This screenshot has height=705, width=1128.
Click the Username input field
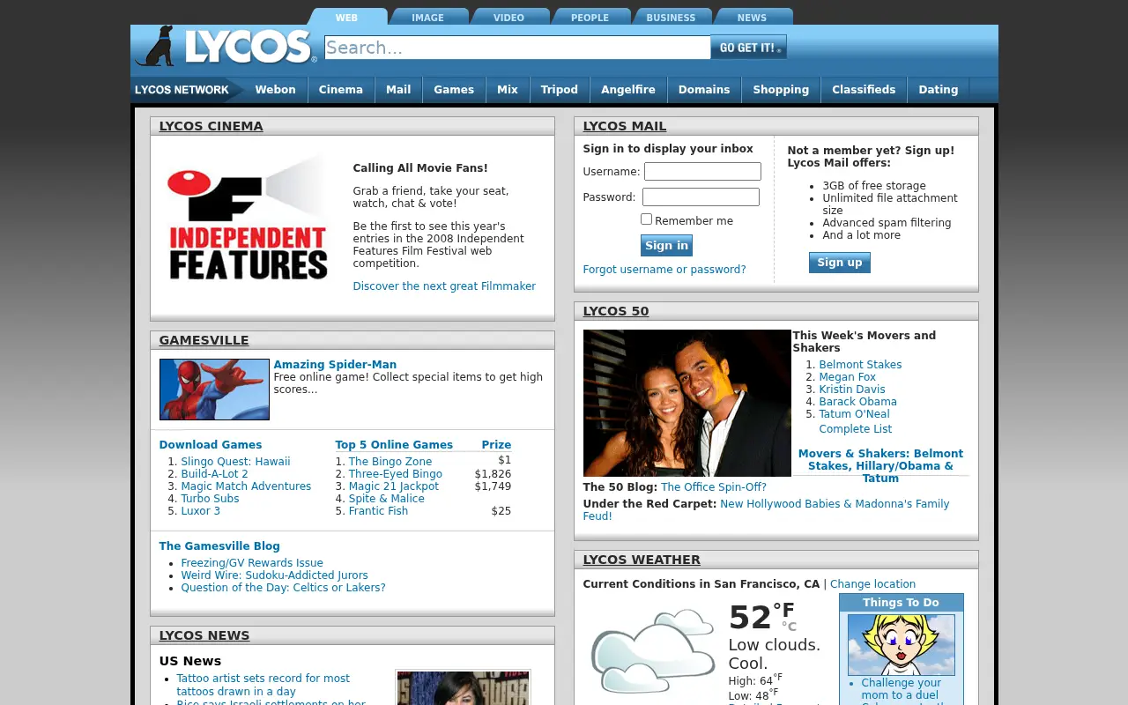tap(702, 171)
